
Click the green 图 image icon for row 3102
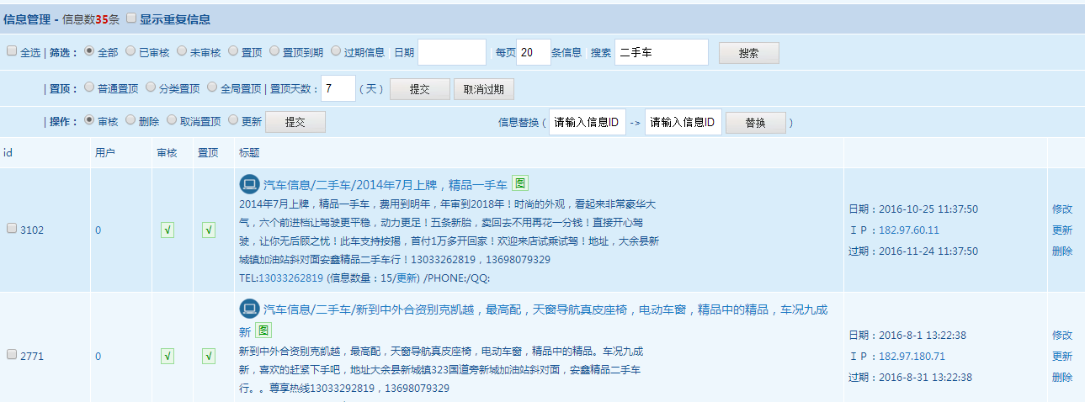pyautogui.click(x=520, y=183)
